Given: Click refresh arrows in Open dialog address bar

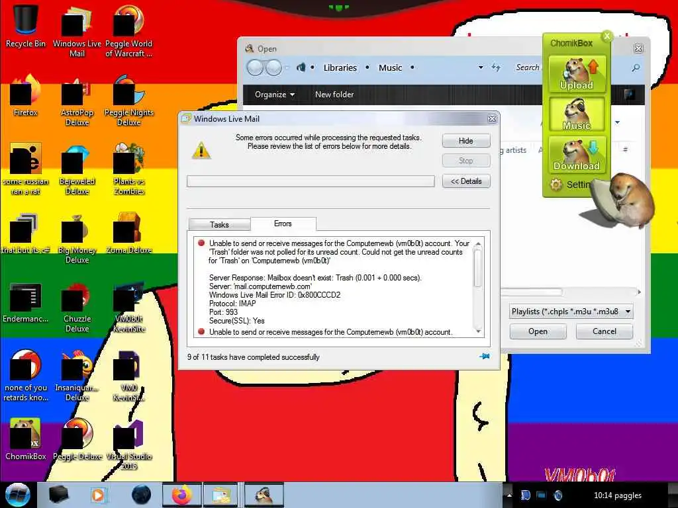Looking at the screenshot, I should click(x=496, y=67).
